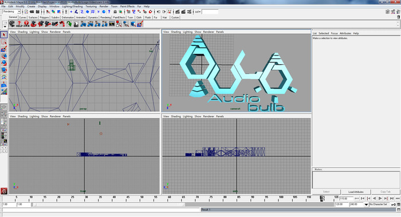
Task: Click the Load Attributes button
Action: coord(356,192)
